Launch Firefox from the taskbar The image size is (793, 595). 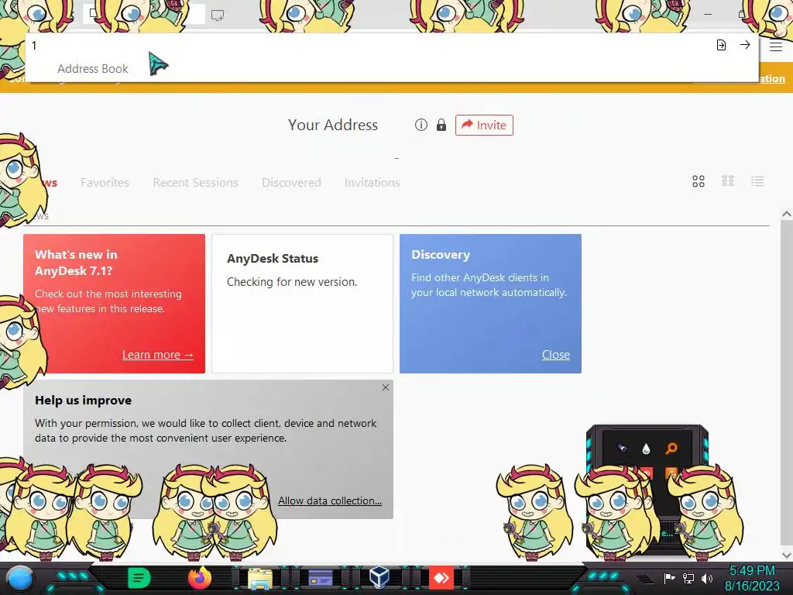(x=200, y=578)
